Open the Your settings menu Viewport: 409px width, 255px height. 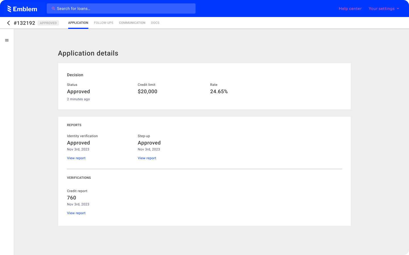[382, 9]
